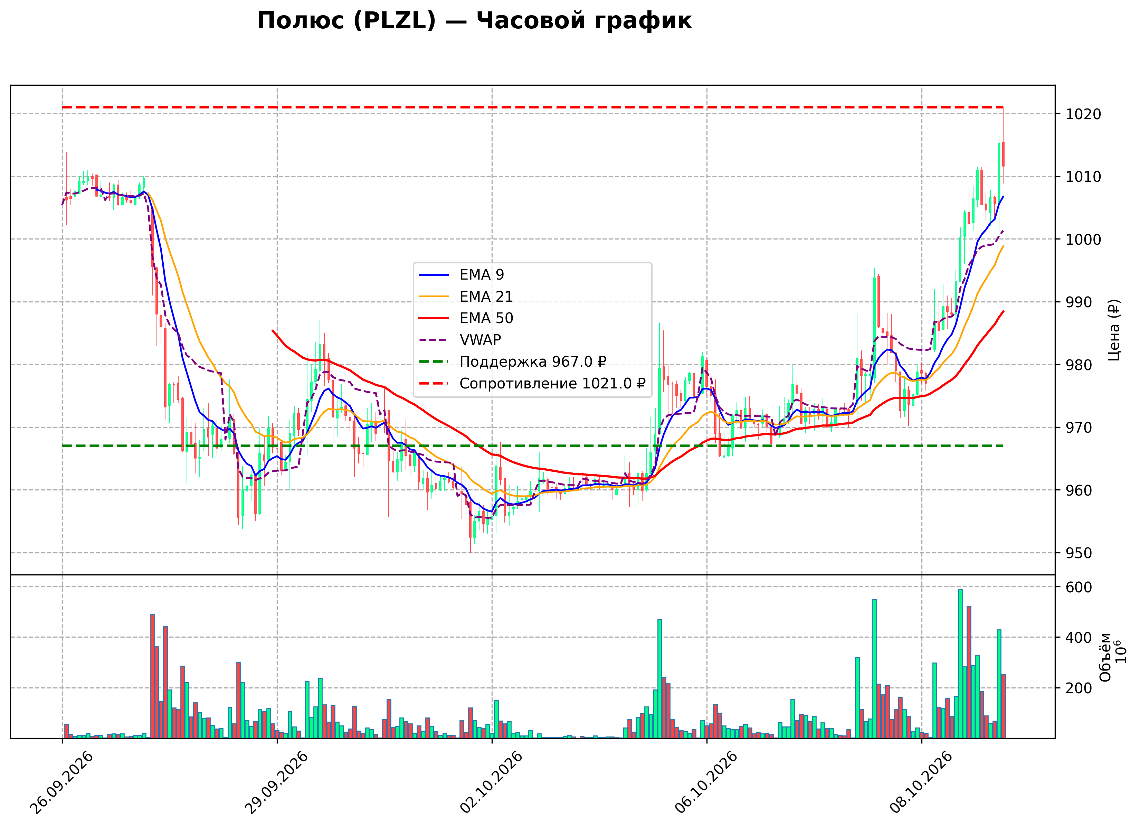Click the 06.10.2026 date label
This screenshot has height=827, width=1140.
(x=706, y=783)
